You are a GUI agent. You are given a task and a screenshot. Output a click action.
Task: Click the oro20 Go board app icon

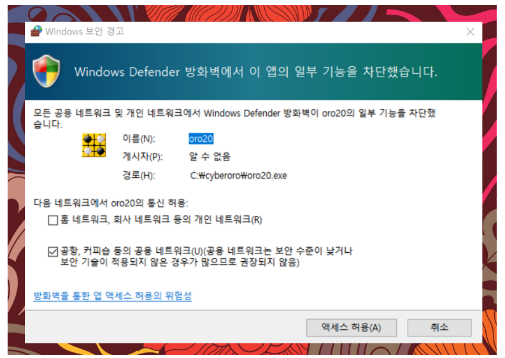(94, 145)
